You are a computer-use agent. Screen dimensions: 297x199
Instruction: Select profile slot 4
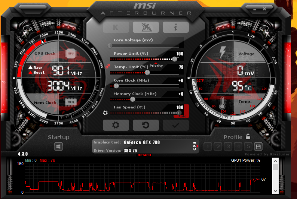click(x=238, y=146)
